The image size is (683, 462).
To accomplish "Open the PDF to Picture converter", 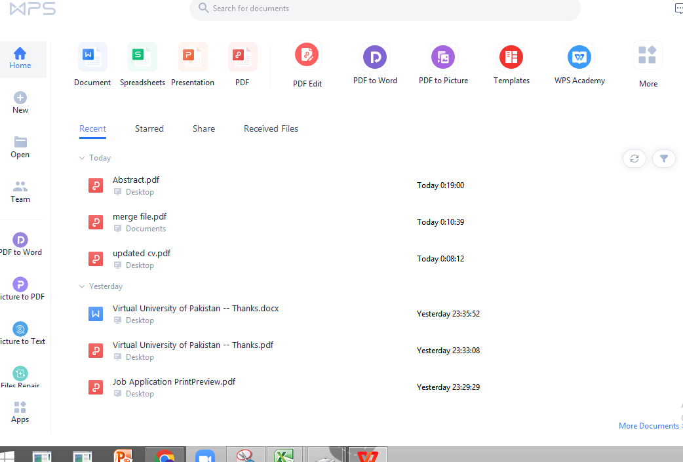I will [x=443, y=64].
